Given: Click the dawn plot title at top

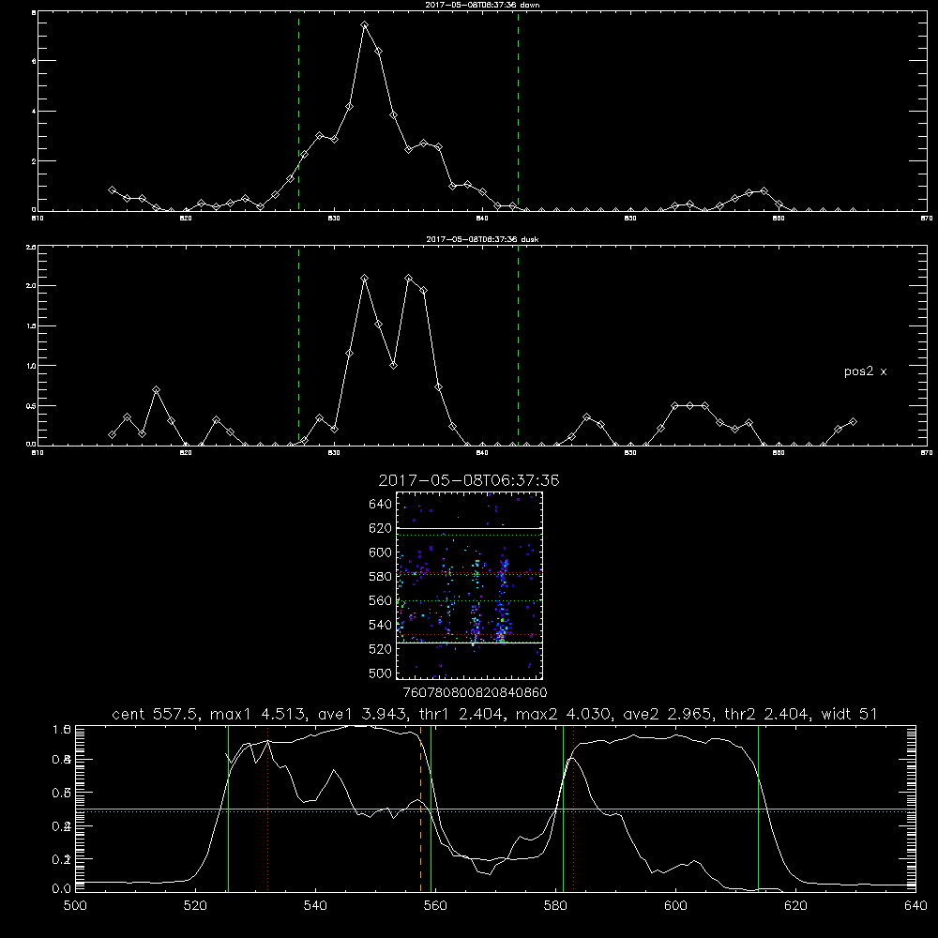Looking at the screenshot, I should pyautogui.click(x=482, y=5).
